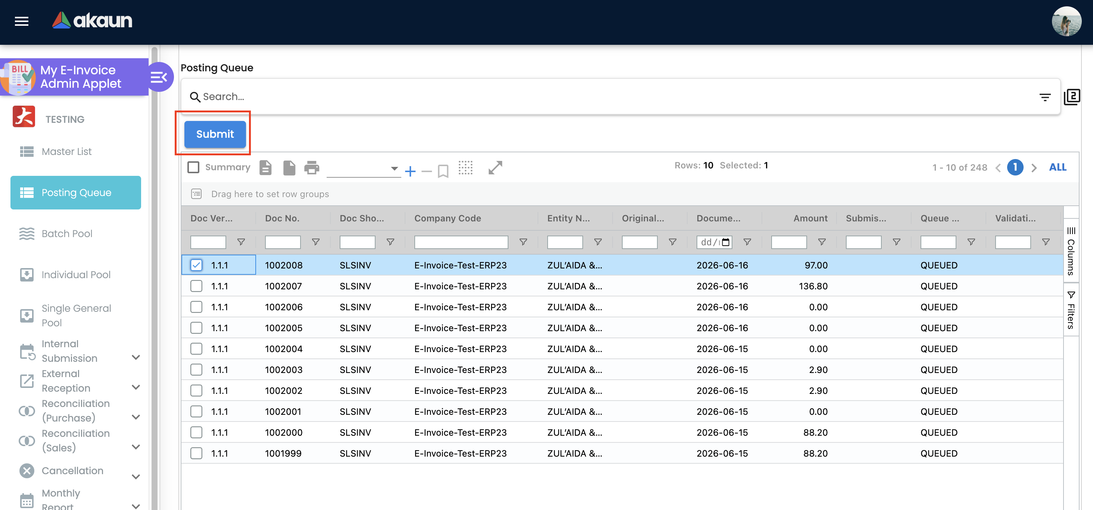Check the row for Doc No. 1002005

click(x=196, y=328)
